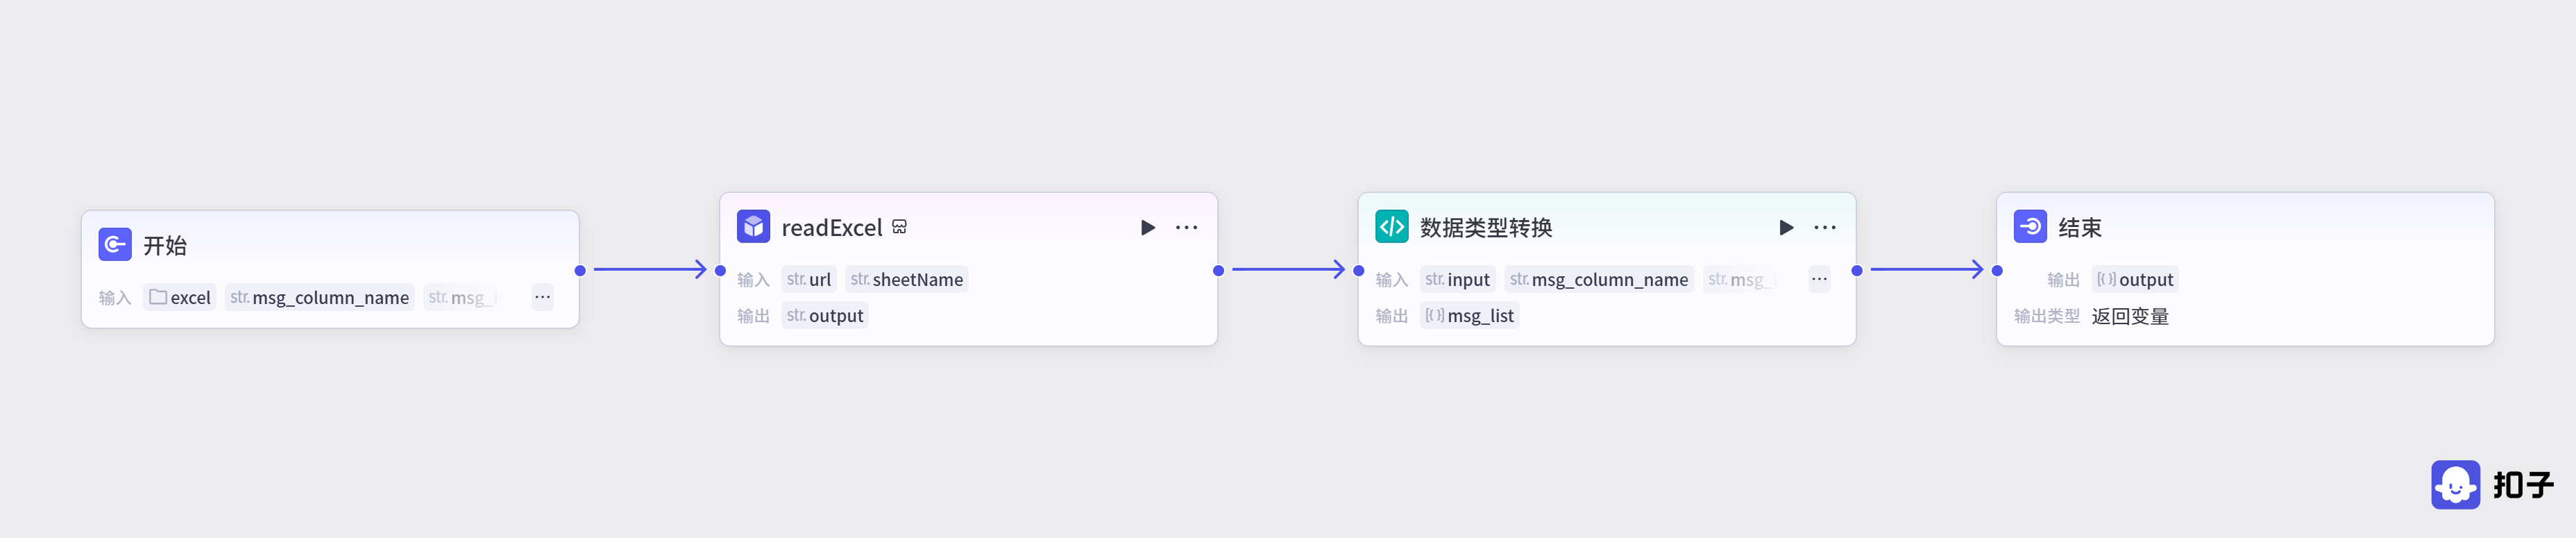Screen dimensions: 2576x538
Task: Open the 数据类型转换 node's more options menu
Action: point(1824,228)
